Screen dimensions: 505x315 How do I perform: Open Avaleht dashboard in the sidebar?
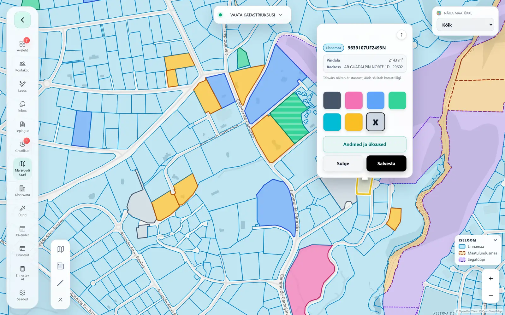coord(22,46)
